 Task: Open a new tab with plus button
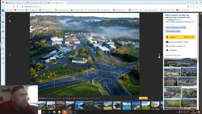click(69, 3)
